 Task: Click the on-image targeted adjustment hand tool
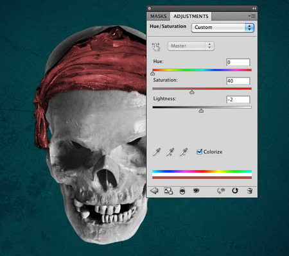click(x=156, y=46)
